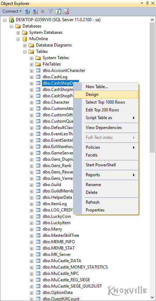
Task: Click the scrollbar up arrow
Action: [x=152, y=20]
